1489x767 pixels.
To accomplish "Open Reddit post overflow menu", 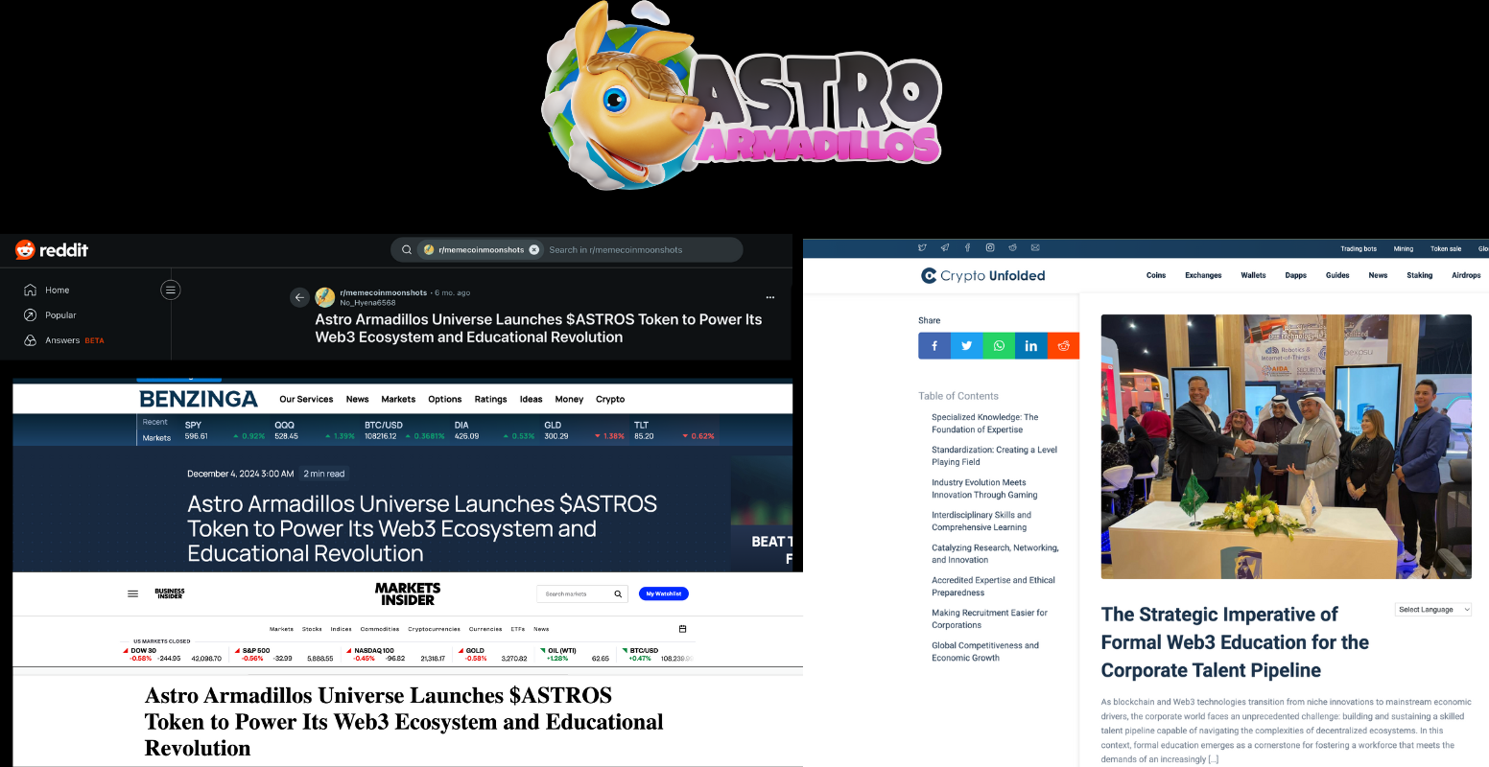I will (769, 297).
